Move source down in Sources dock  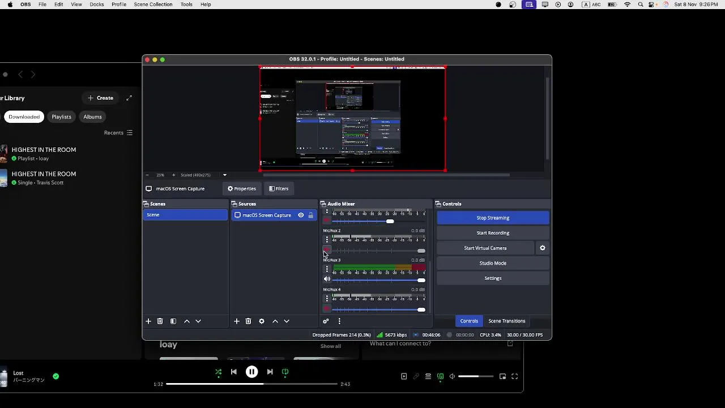click(x=287, y=321)
